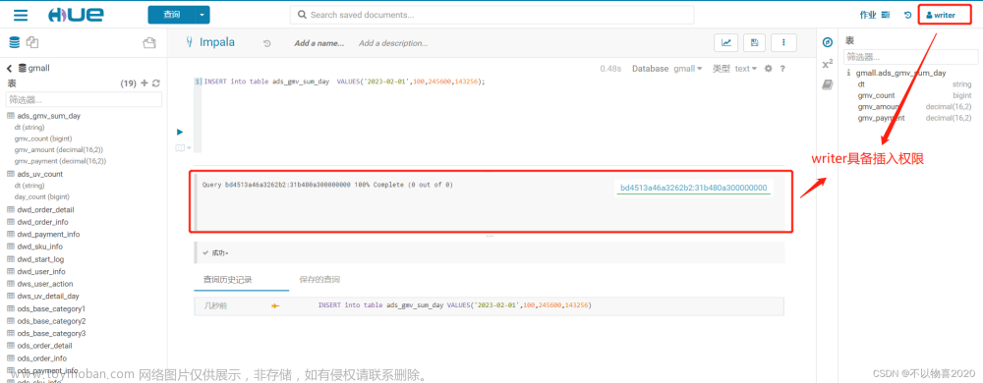Viewport: 983px width, 383px height.
Task: Open editor help question mark
Action: [782, 68]
